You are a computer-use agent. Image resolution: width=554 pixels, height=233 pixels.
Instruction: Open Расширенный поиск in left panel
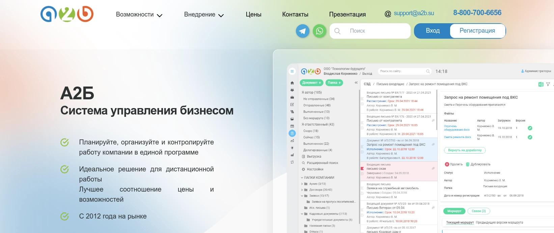tap(323, 163)
